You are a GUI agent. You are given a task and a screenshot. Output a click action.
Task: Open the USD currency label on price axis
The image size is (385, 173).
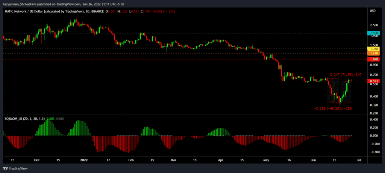(x=373, y=11)
